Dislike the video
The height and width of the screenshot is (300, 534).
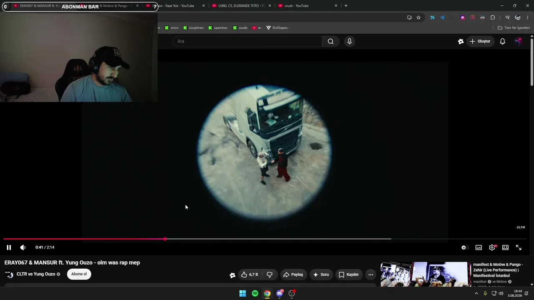pyautogui.click(x=270, y=275)
